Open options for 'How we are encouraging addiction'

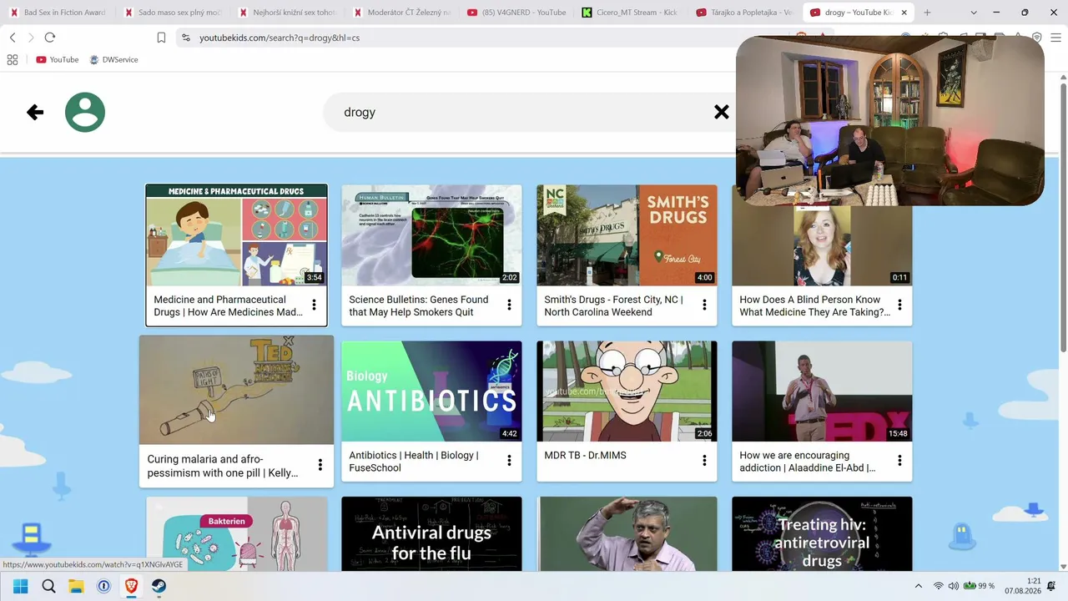(x=899, y=461)
